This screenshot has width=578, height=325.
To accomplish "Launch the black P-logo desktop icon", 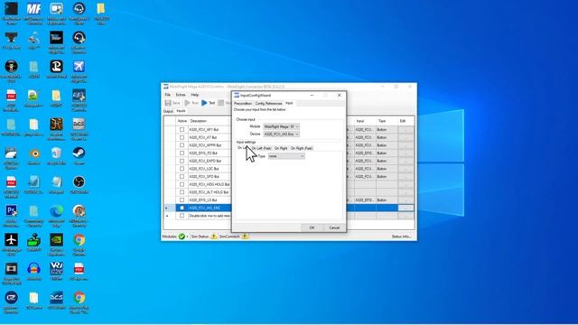I will (56, 67).
